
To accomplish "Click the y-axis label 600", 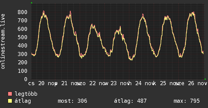I will point(22,29).
